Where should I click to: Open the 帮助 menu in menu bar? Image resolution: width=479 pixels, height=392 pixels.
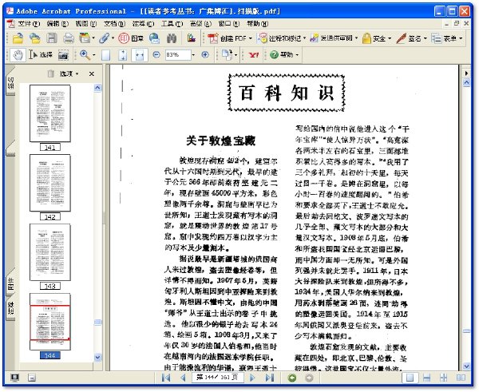[x=257, y=23]
